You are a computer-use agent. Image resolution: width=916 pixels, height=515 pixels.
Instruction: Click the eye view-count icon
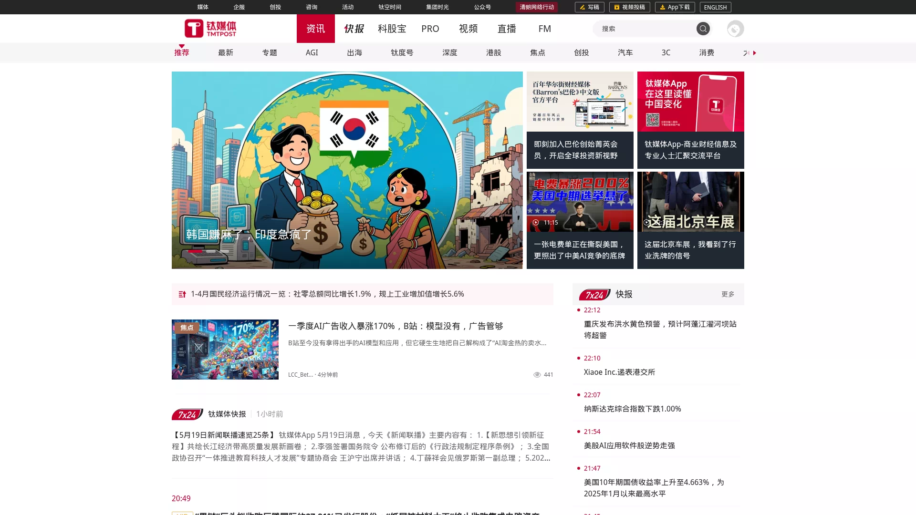coord(537,375)
